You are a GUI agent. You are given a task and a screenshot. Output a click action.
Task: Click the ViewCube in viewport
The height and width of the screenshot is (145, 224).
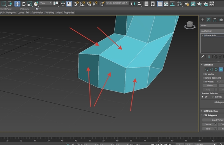pyautogui.click(x=190, y=25)
